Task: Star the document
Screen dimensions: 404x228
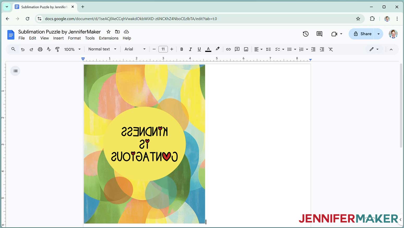Action: [108, 32]
